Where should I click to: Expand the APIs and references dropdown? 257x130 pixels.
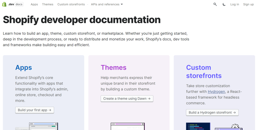pos(107,4)
